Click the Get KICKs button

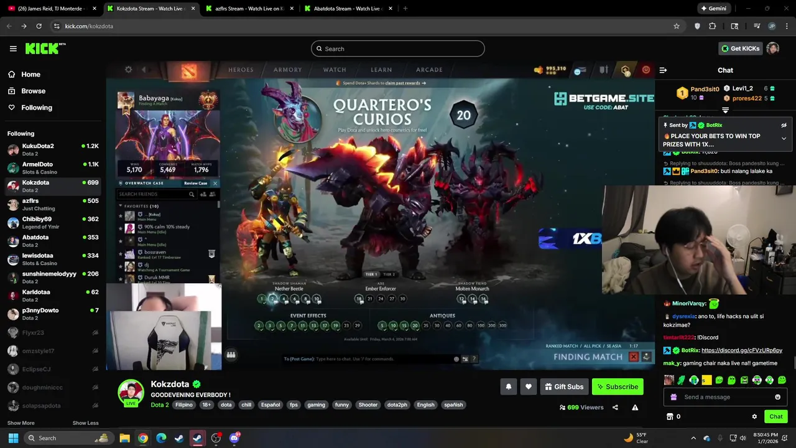pyautogui.click(x=740, y=49)
